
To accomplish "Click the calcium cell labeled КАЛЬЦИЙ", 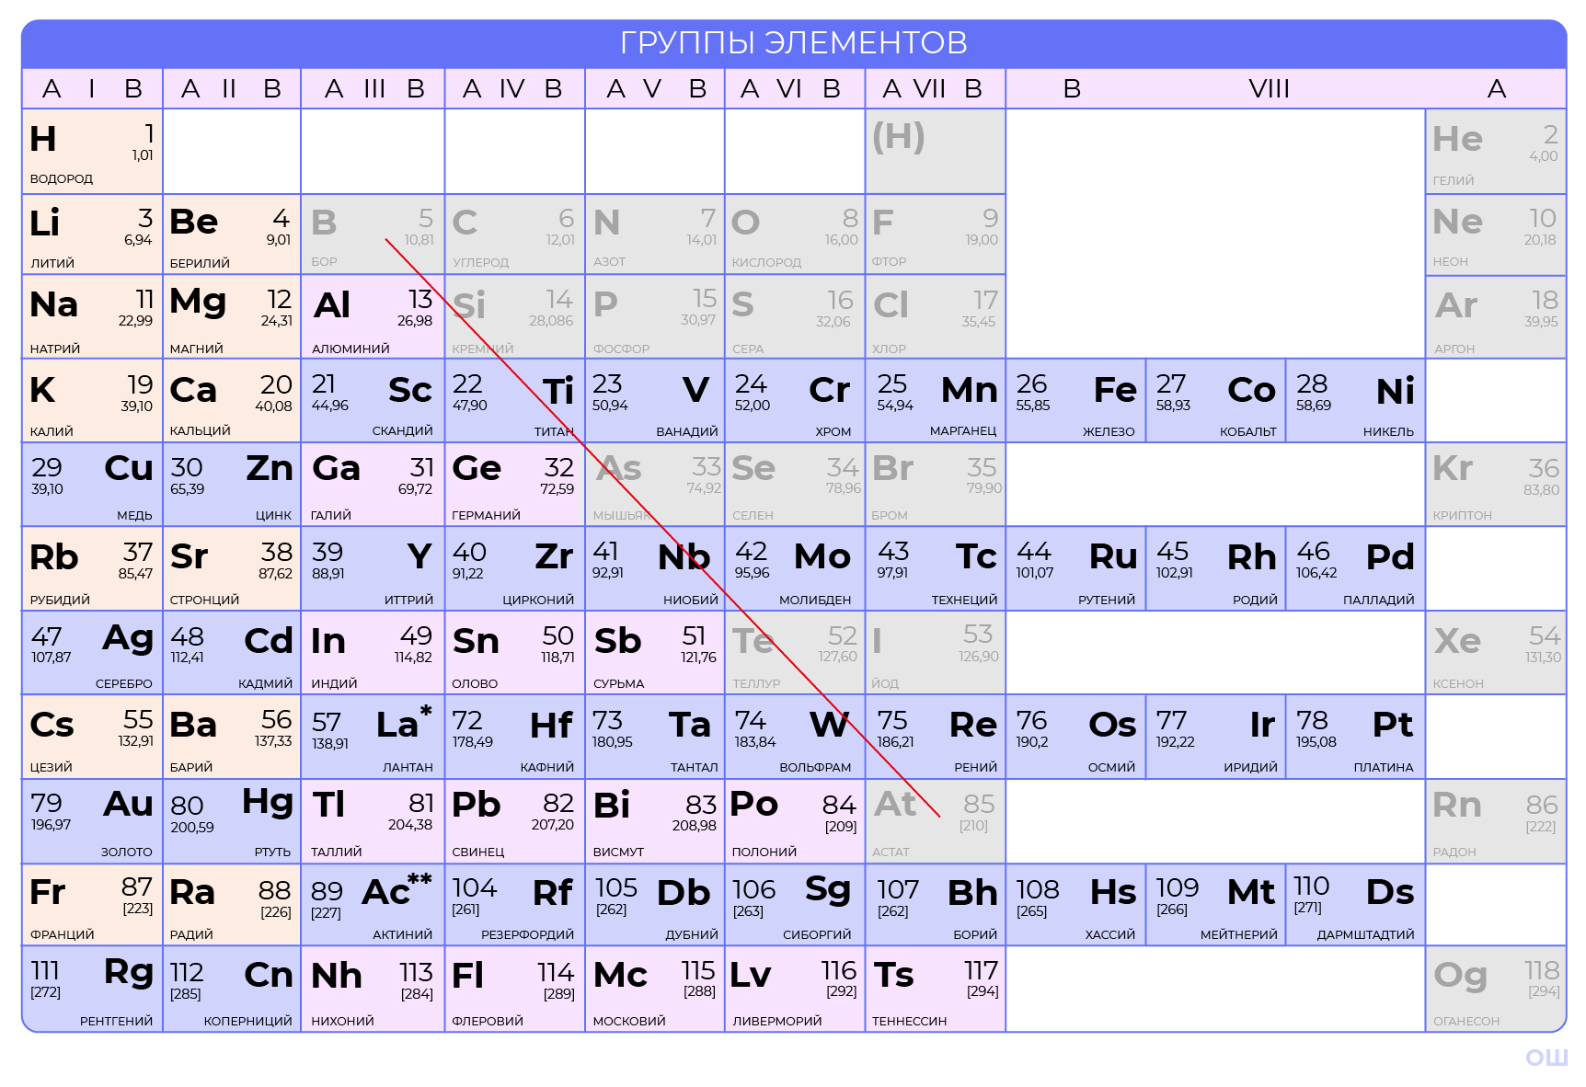I will [x=232, y=401].
